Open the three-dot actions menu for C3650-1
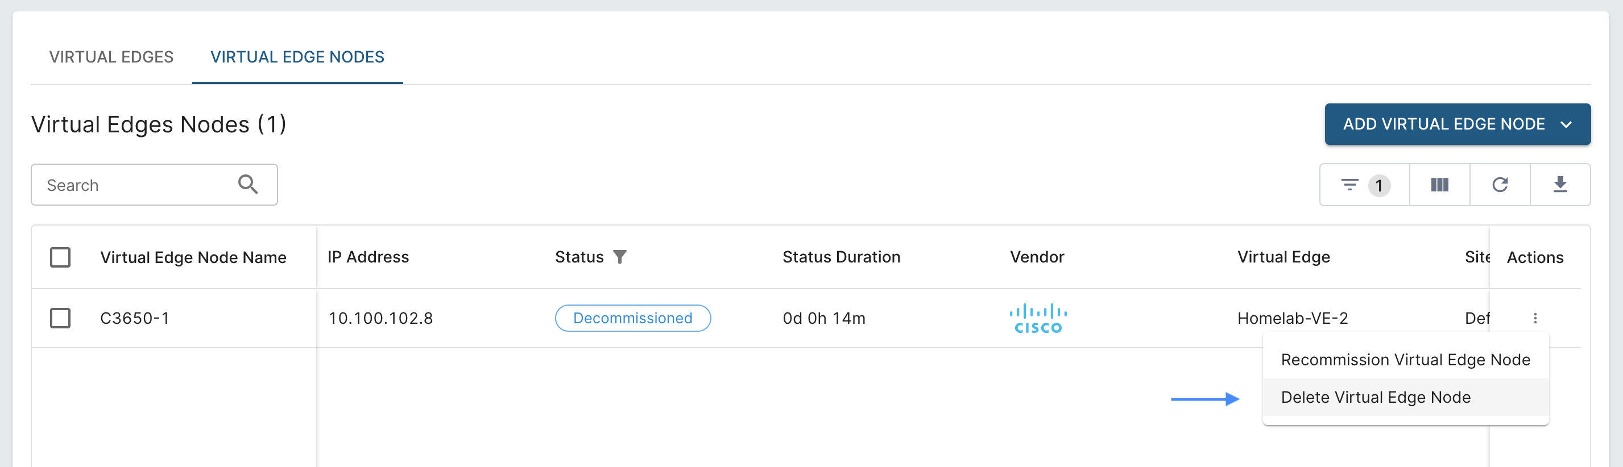The width and height of the screenshot is (1623, 467). (x=1535, y=319)
